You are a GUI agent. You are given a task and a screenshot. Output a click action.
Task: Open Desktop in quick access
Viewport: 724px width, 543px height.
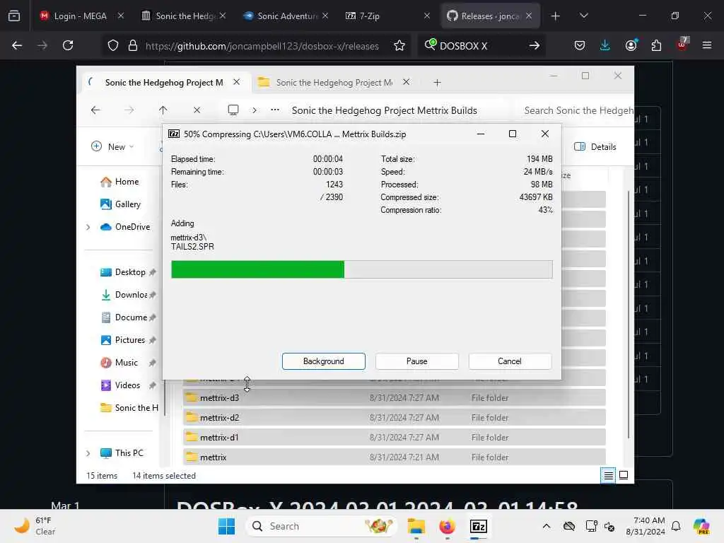click(x=122, y=272)
